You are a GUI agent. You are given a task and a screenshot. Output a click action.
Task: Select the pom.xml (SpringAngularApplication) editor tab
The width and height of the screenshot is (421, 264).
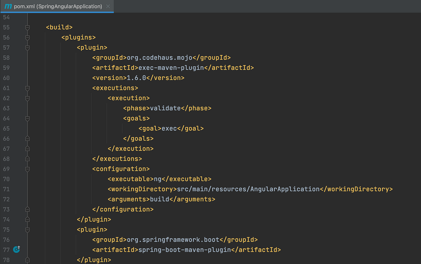pos(57,6)
